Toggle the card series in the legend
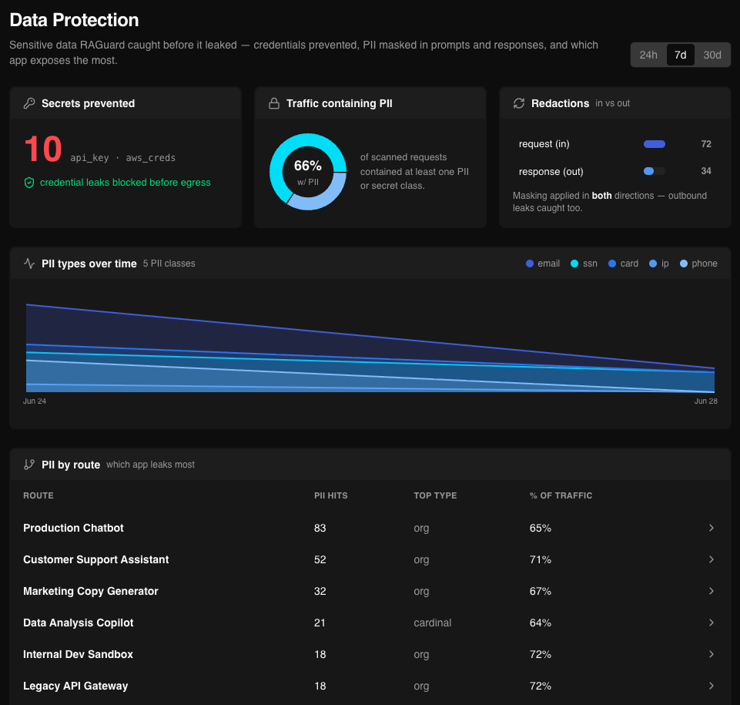 (x=624, y=264)
